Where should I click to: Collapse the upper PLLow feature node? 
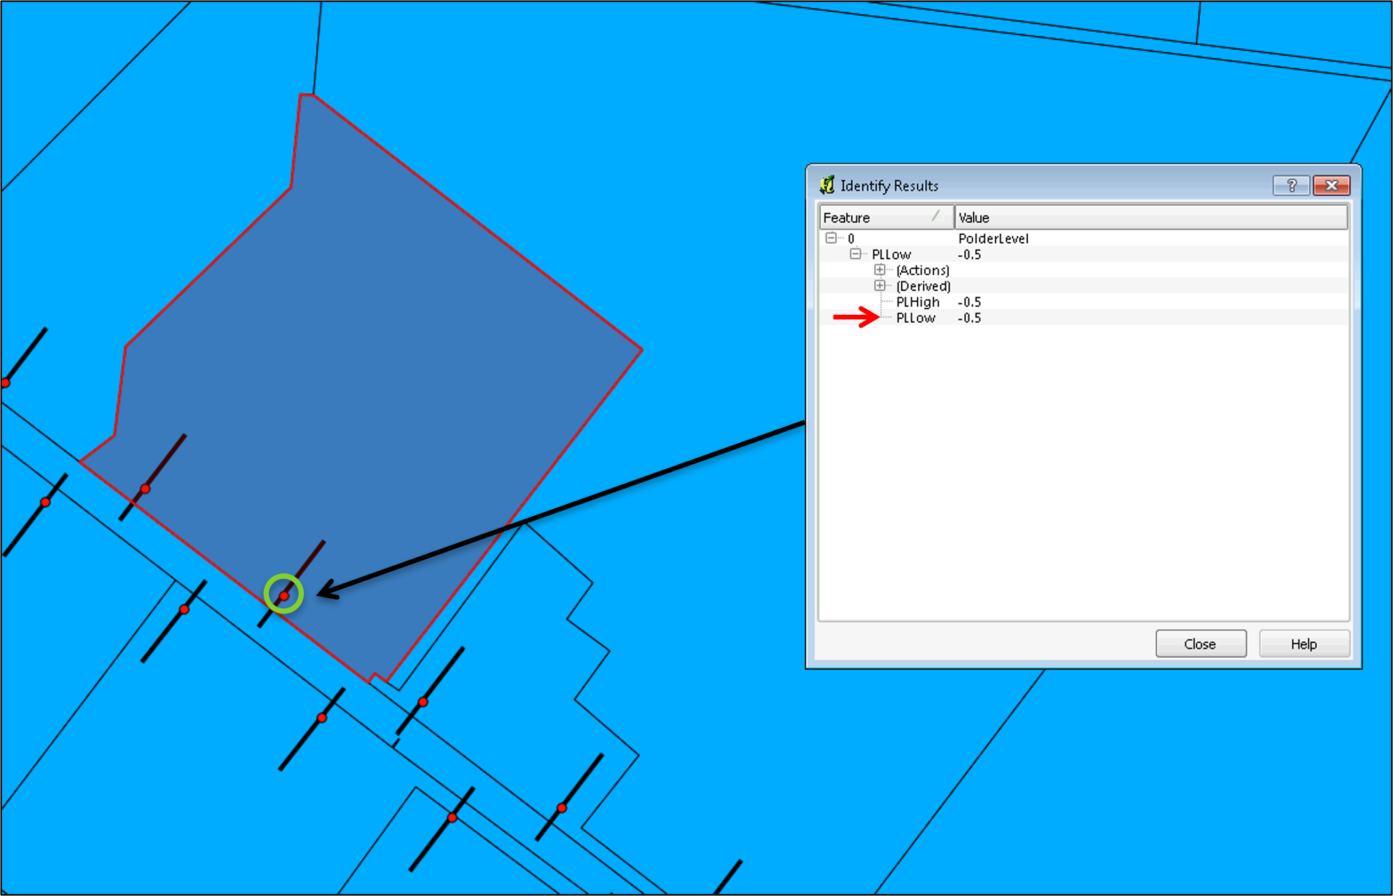[x=855, y=254]
